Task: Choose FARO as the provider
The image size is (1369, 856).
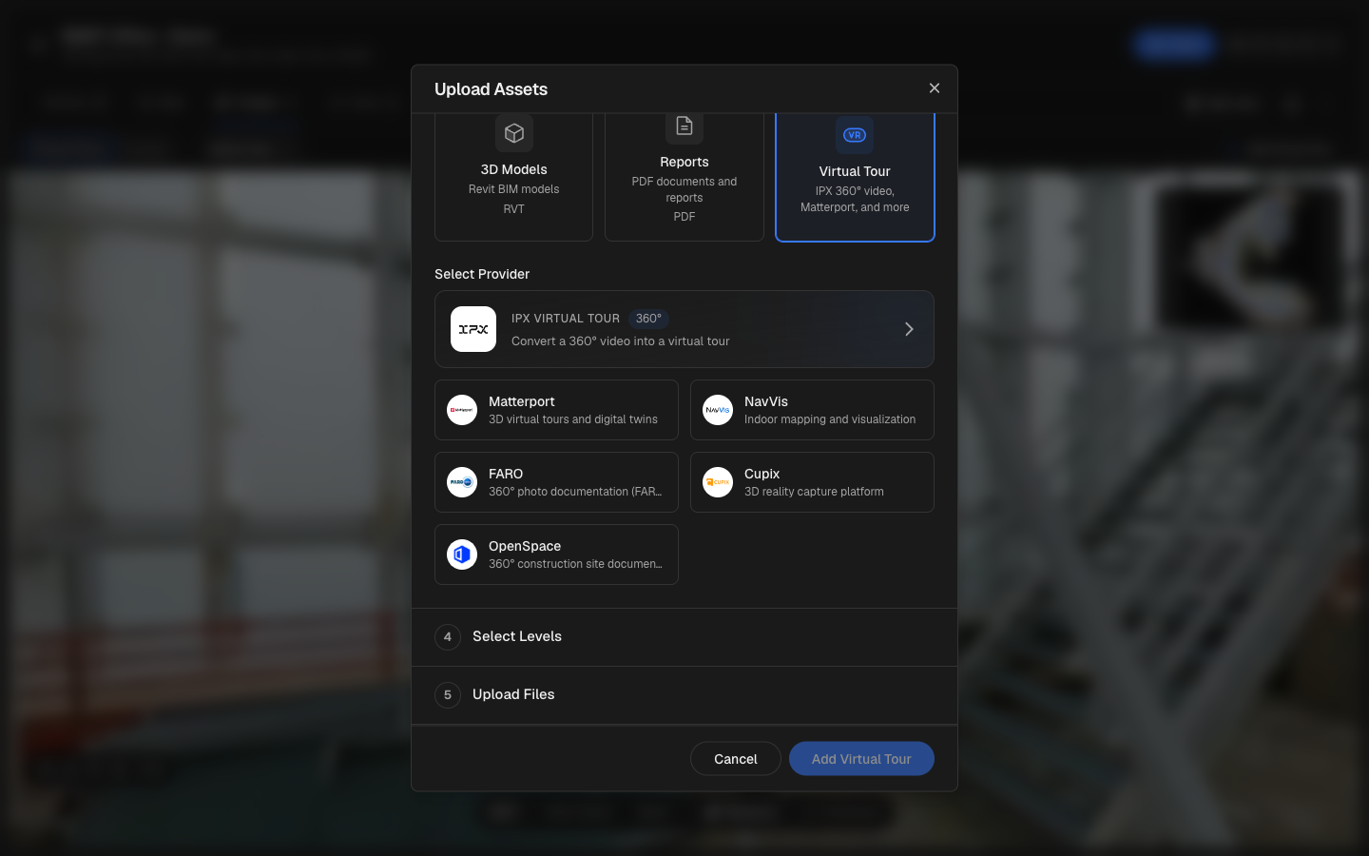Action: coord(556,482)
